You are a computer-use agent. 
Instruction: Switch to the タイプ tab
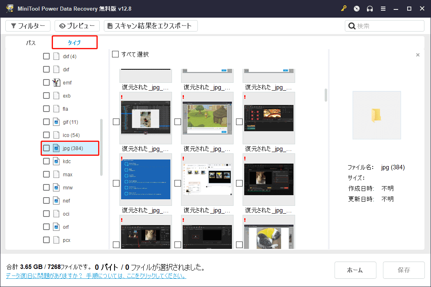click(74, 42)
